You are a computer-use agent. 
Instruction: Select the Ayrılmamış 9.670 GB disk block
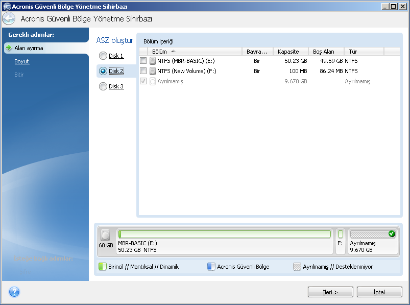(373, 241)
